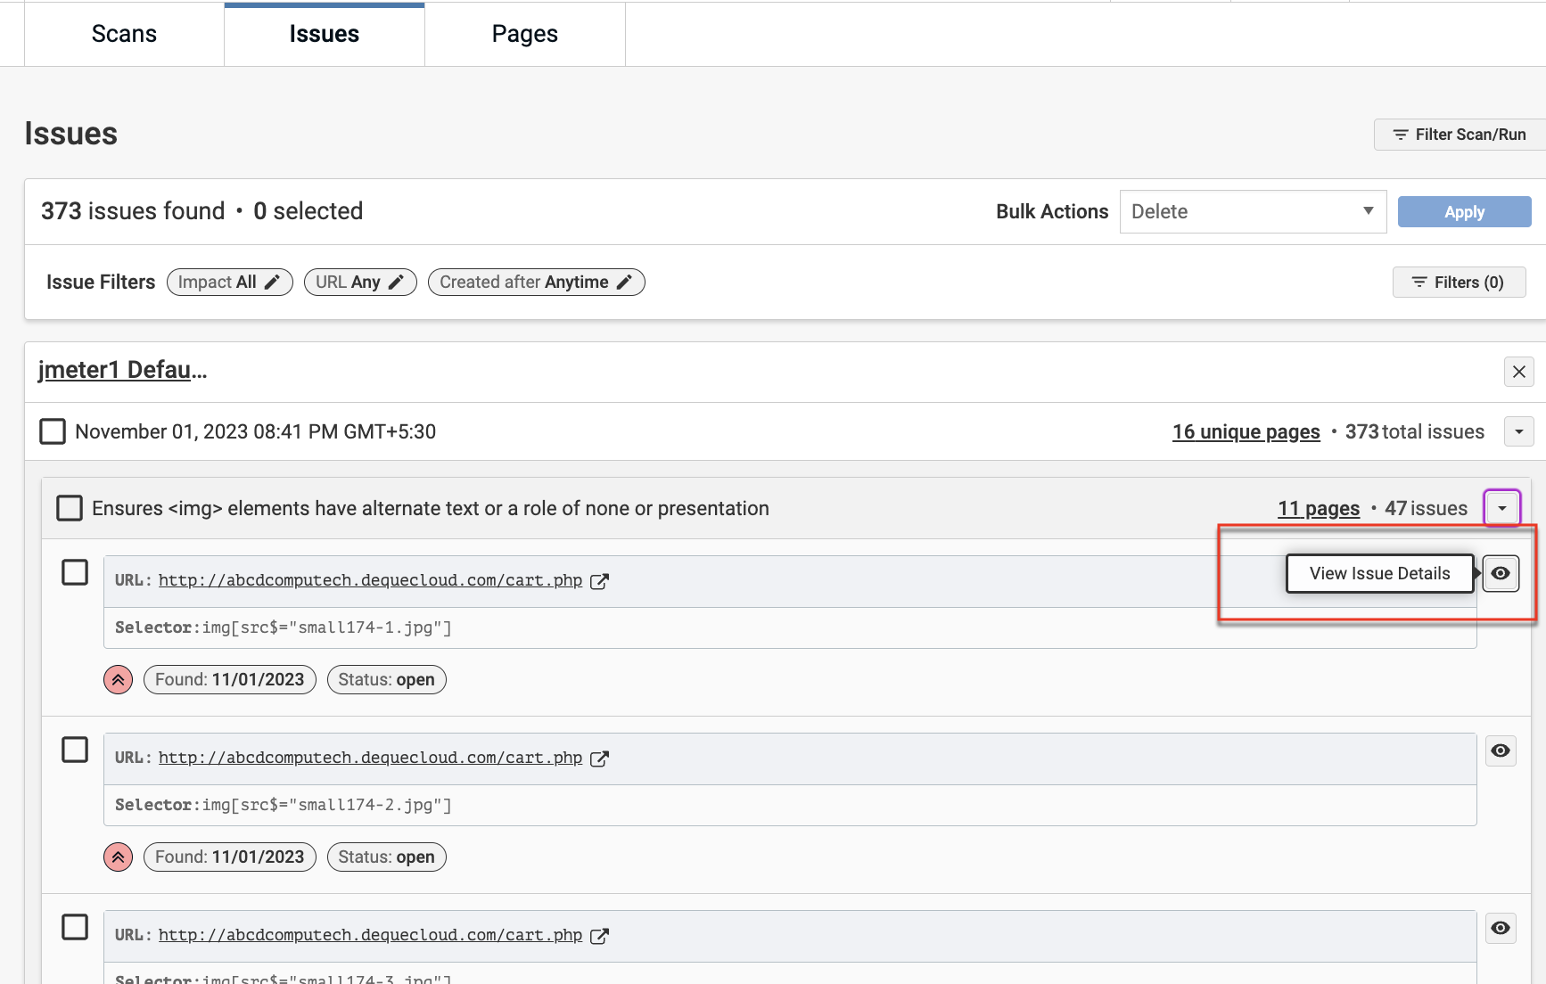Edit the URL Any filter pencil icon
This screenshot has width=1546, height=984.
click(x=397, y=283)
